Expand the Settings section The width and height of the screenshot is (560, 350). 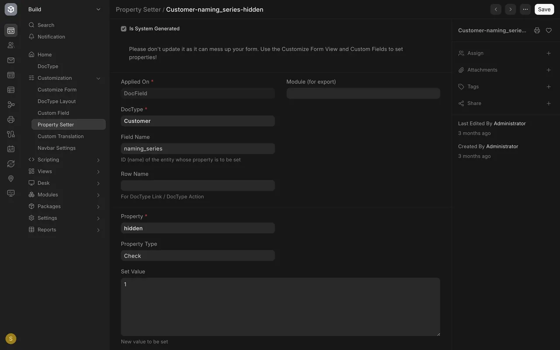(x=98, y=218)
